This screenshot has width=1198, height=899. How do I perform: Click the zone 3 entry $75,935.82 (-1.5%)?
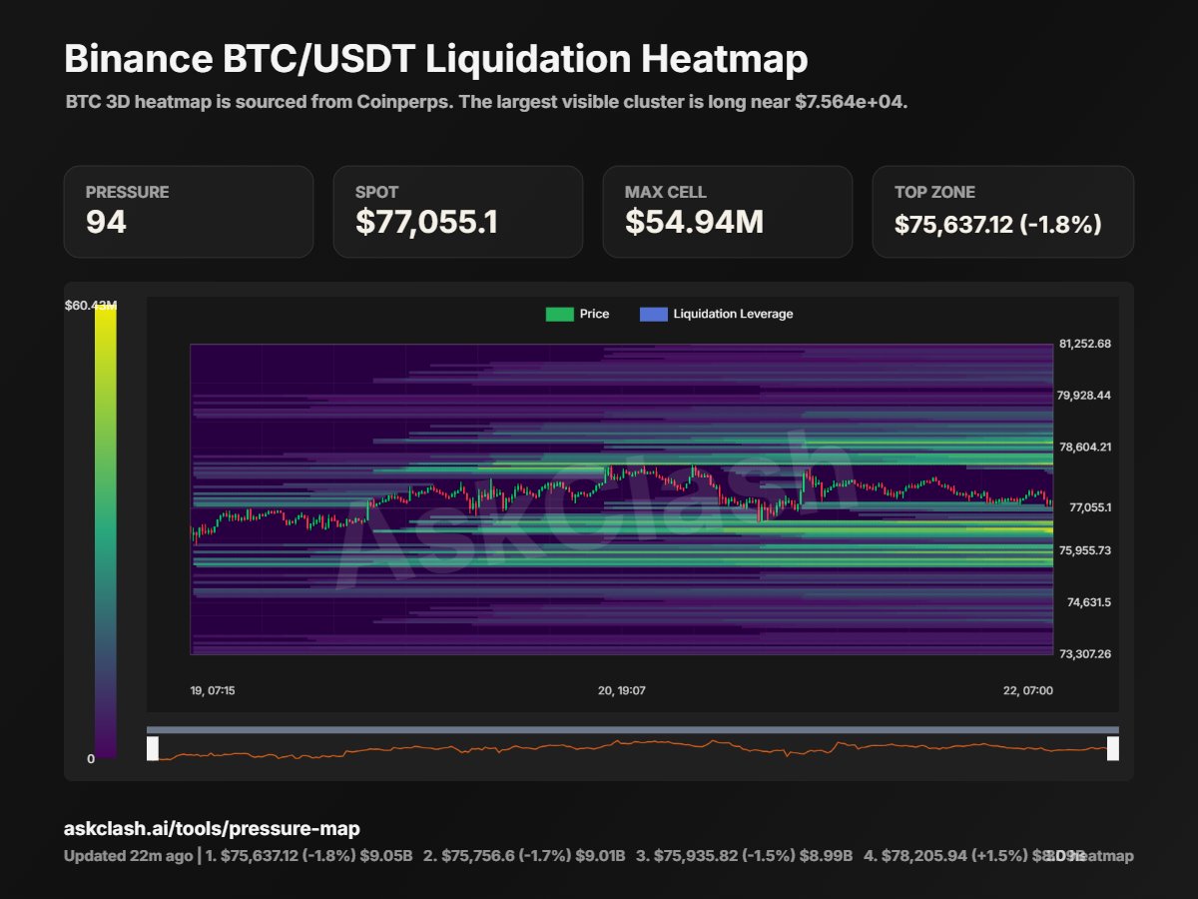click(x=744, y=856)
